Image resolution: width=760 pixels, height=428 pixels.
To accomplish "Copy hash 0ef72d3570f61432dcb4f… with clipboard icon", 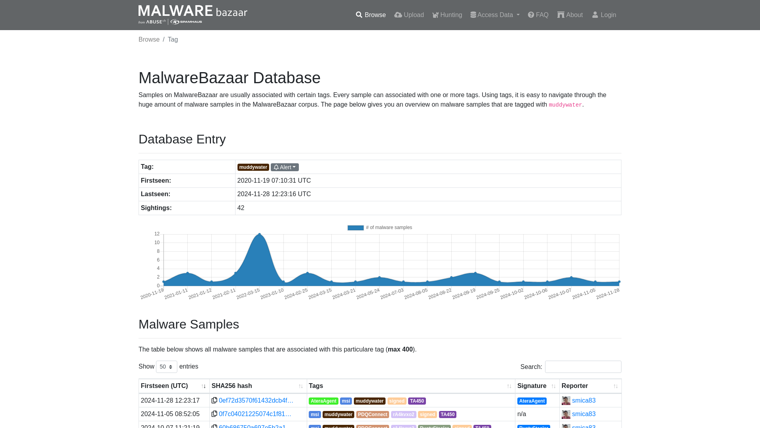I will 214,401.
